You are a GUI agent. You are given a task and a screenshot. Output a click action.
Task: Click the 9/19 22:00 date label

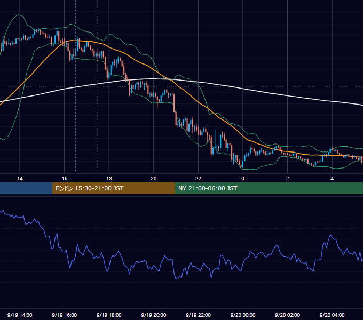pos(198,315)
